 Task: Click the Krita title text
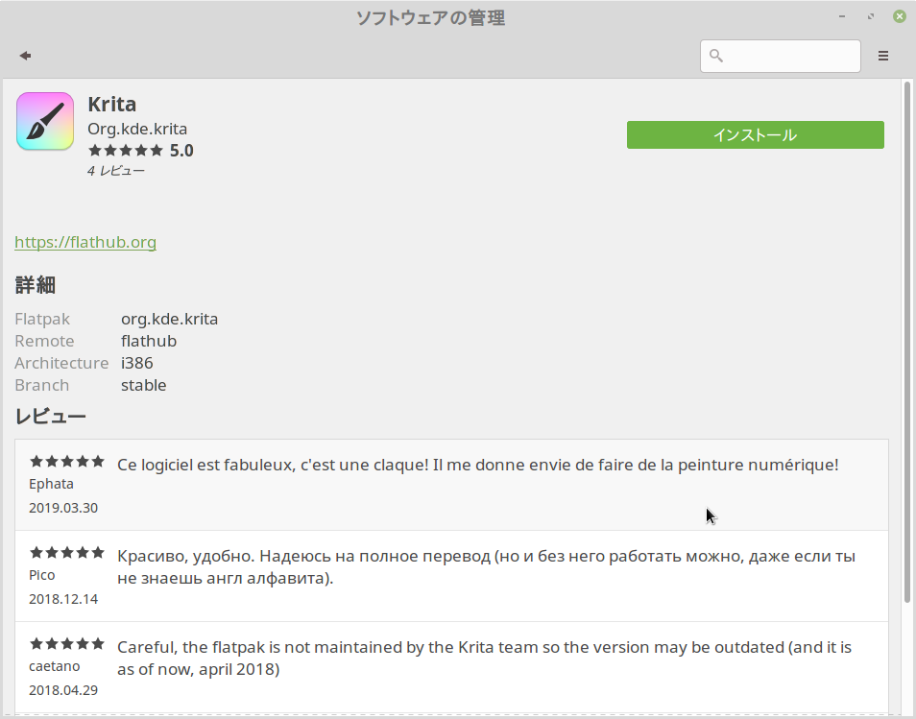tap(112, 104)
